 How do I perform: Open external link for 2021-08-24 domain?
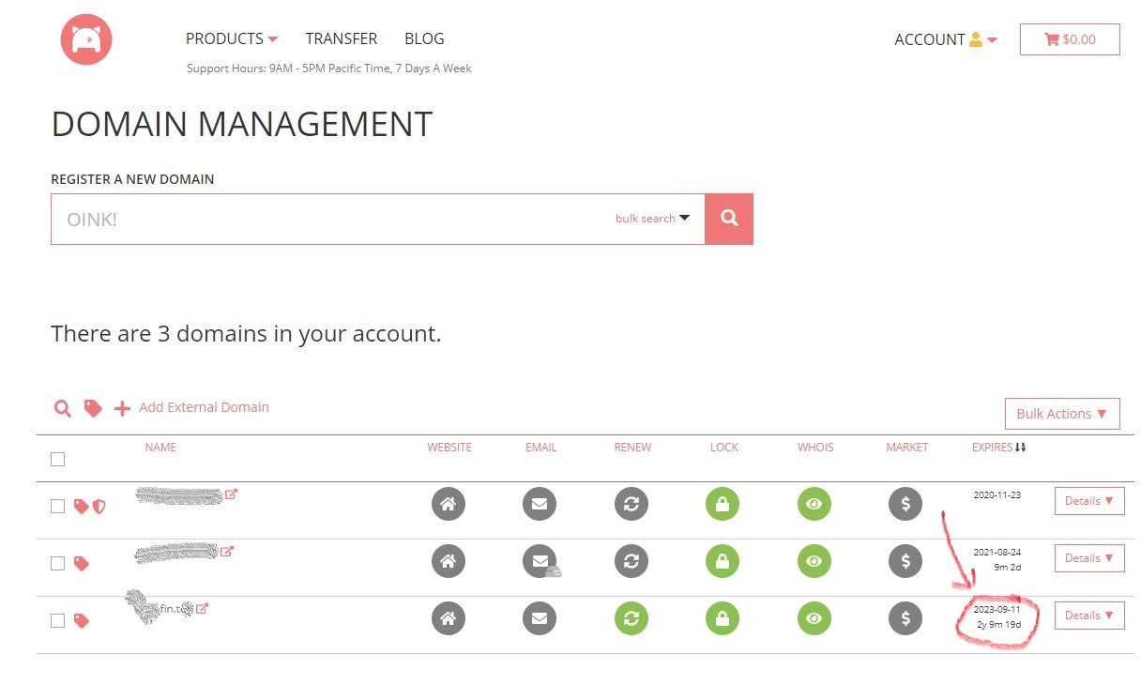click(226, 552)
